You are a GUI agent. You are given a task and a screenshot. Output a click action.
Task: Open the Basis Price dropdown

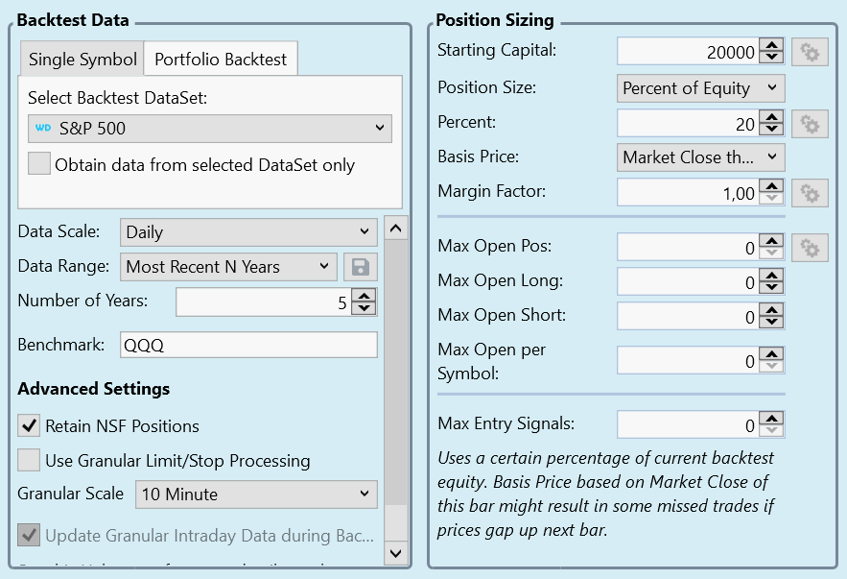pyautogui.click(x=701, y=157)
